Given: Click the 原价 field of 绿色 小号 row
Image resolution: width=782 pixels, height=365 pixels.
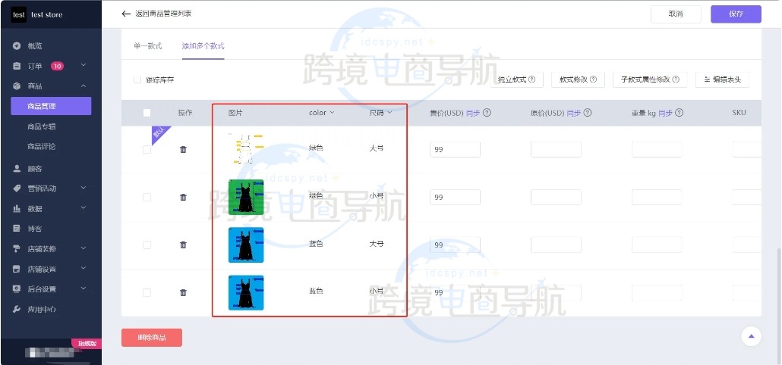Looking at the screenshot, I should 556,198.
